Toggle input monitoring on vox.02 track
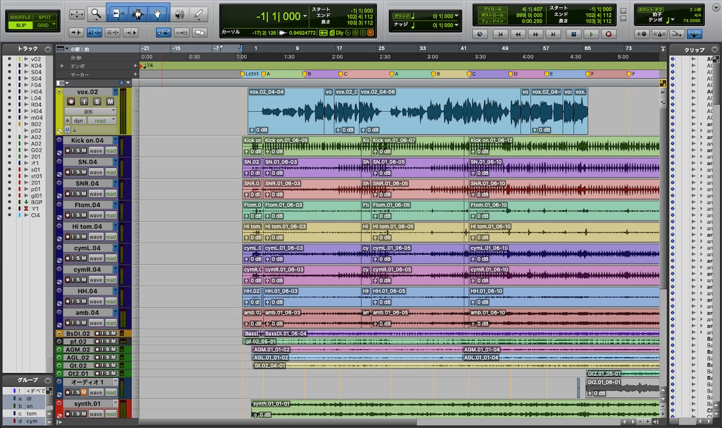The width and height of the screenshot is (722, 428). 84,102
